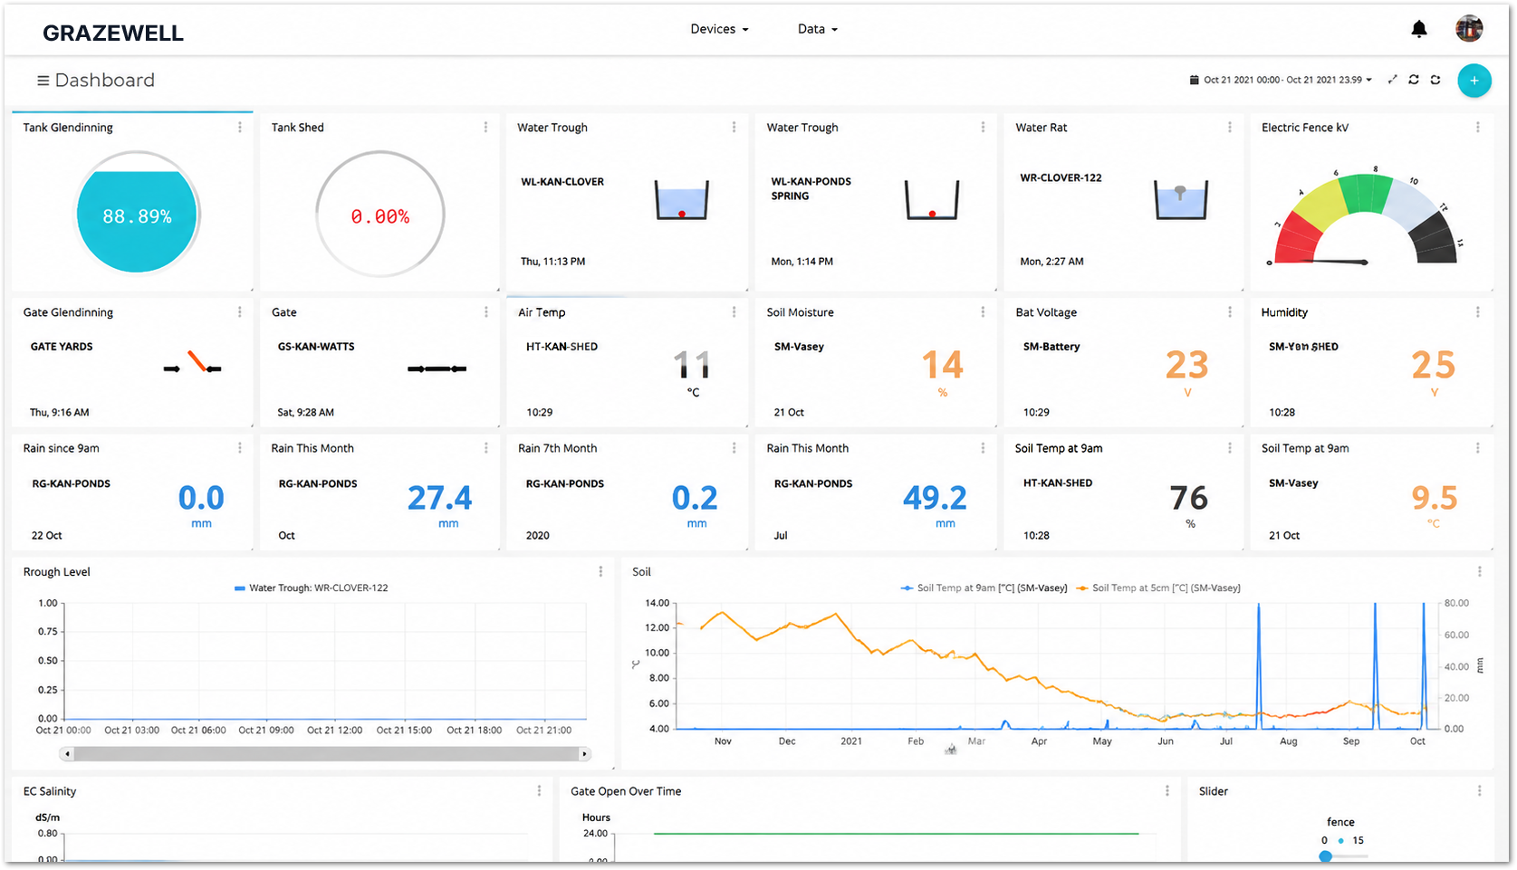Click the GATE YARDS open gate graphic
The width and height of the screenshot is (1517, 870).
click(x=192, y=362)
